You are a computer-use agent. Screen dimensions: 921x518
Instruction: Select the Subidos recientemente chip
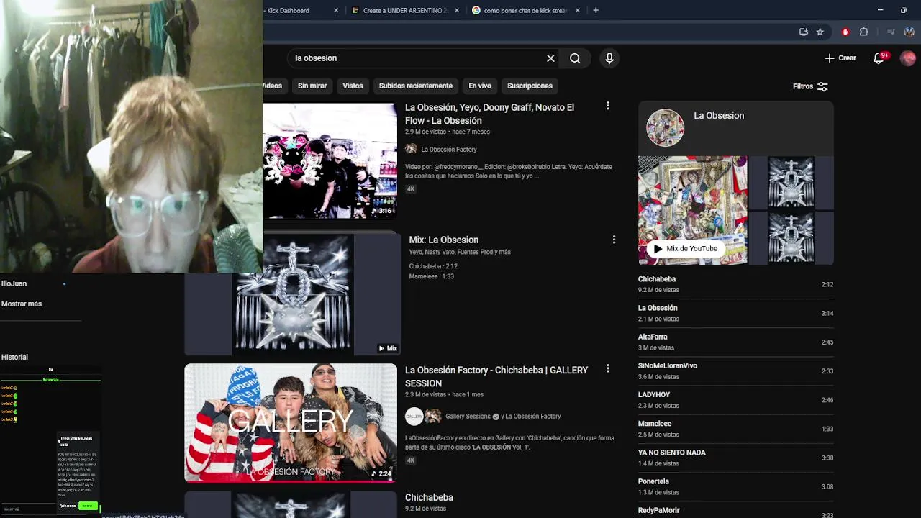pyautogui.click(x=416, y=86)
